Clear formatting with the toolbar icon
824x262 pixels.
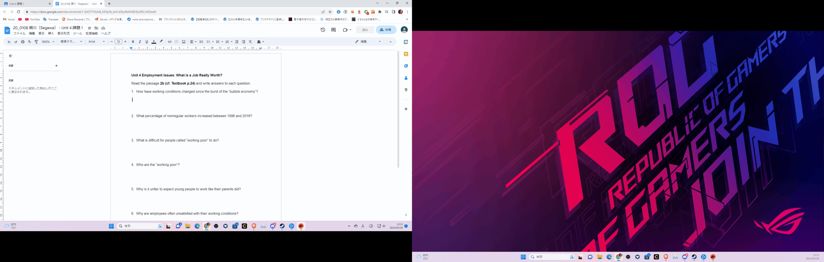pyautogui.click(x=250, y=42)
